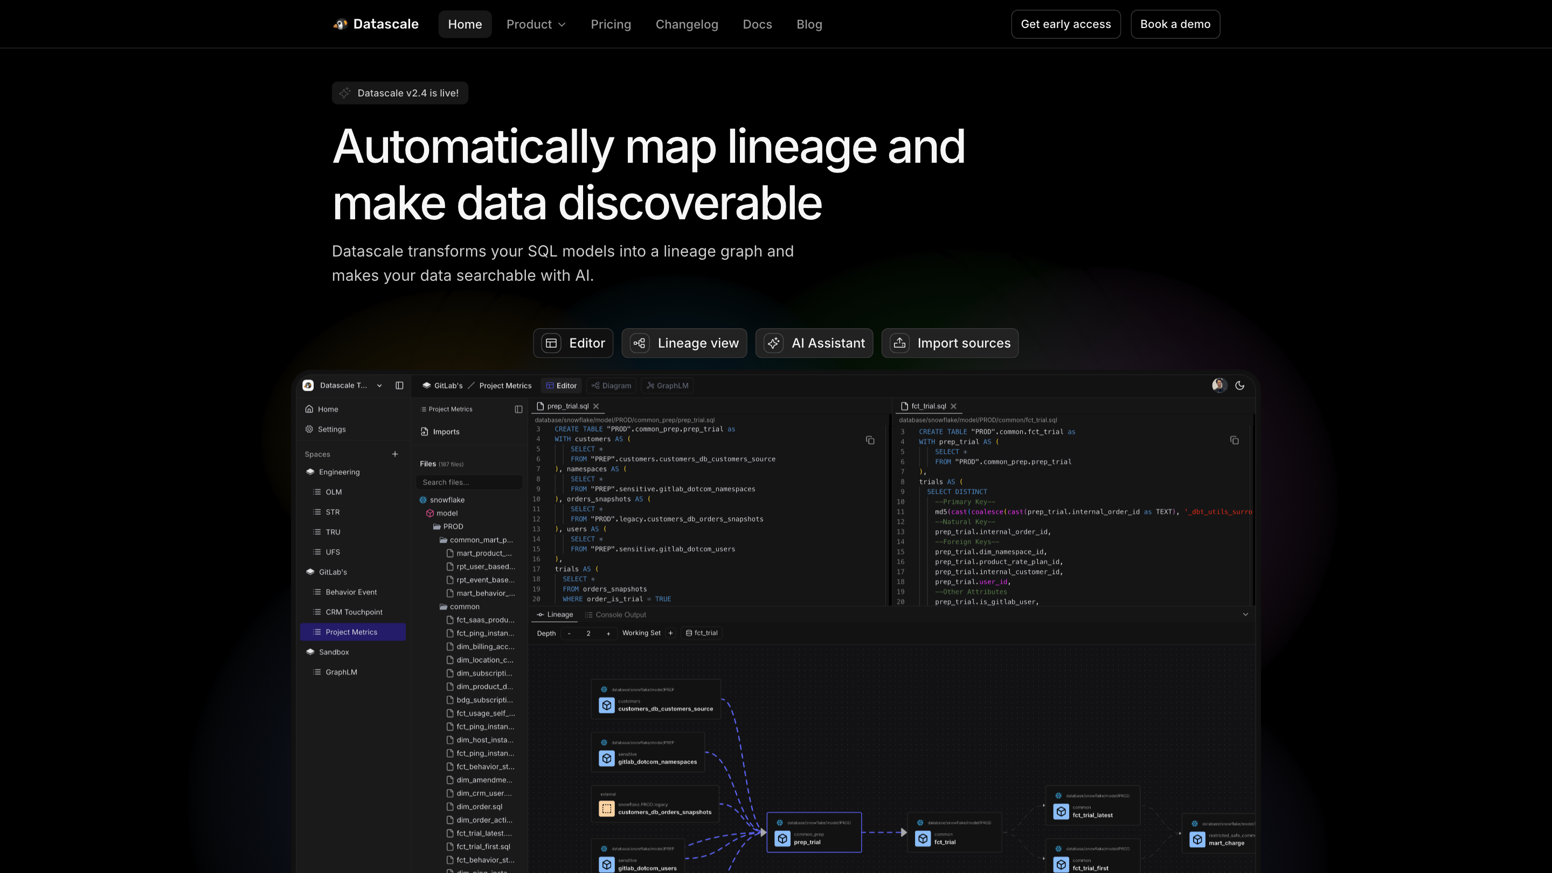Close the prep_trial.sql tab
This screenshot has height=873, width=1552.
click(x=596, y=406)
